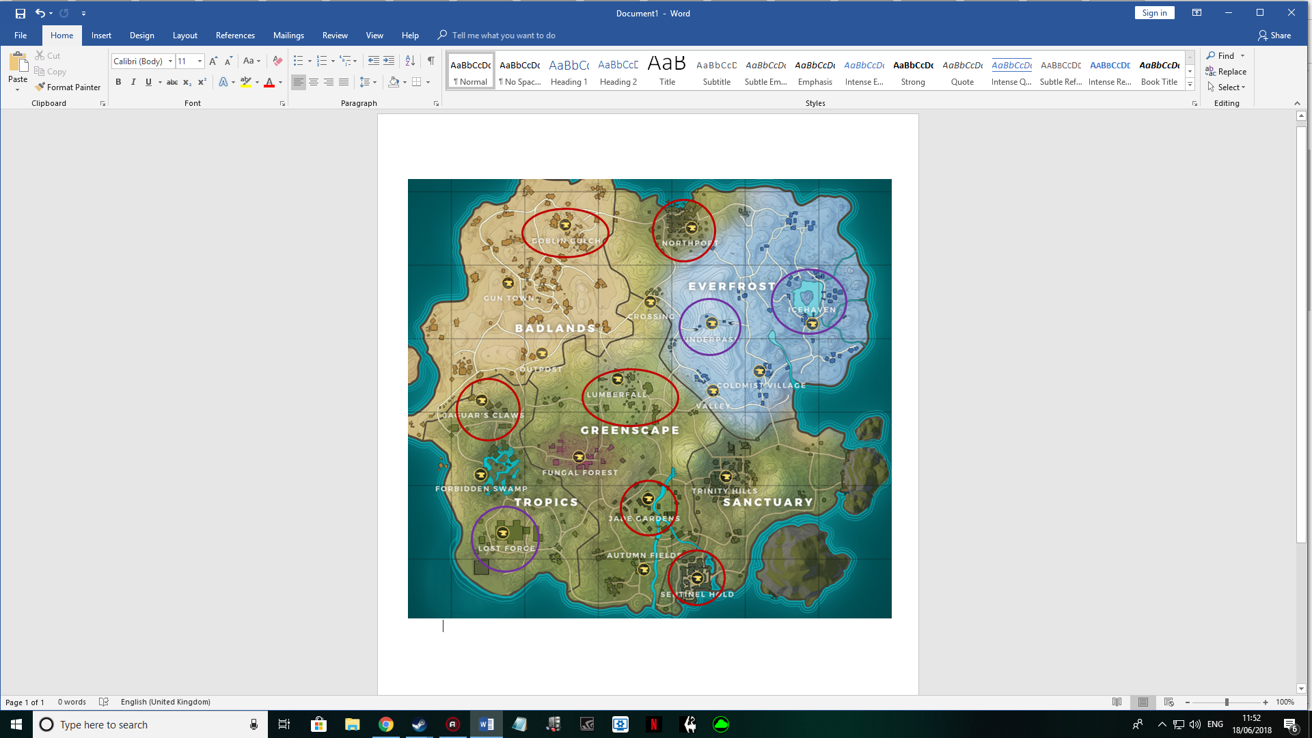Click the Sort paragraph icon
Image resolution: width=1312 pixels, height=738 pixels.
410,61
